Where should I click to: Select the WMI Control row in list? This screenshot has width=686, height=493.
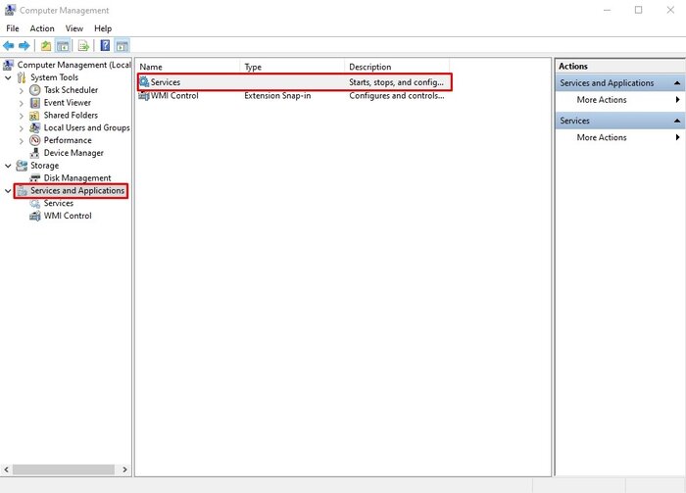[293, 96]
